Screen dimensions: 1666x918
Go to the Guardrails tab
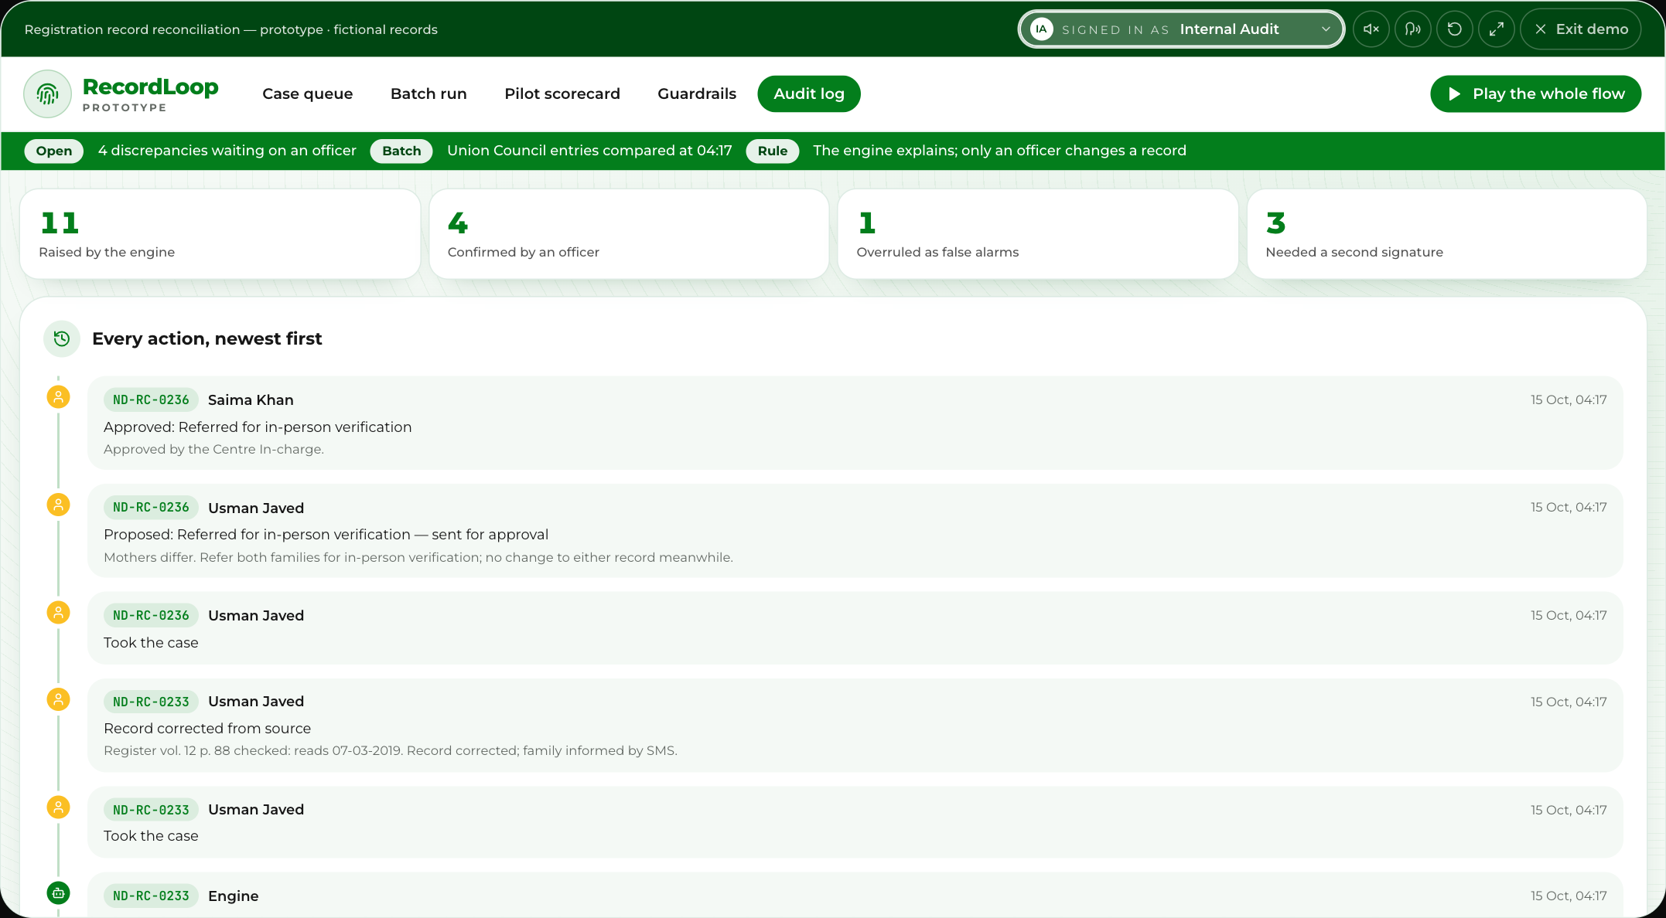[697, 93]
